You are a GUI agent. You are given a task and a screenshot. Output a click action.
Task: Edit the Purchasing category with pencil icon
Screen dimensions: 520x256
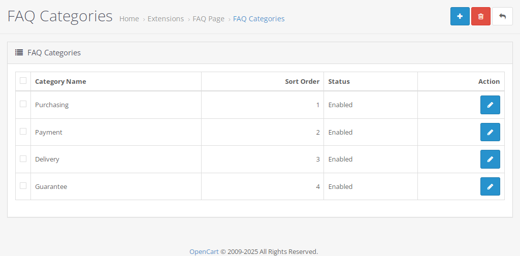point(490,105)
